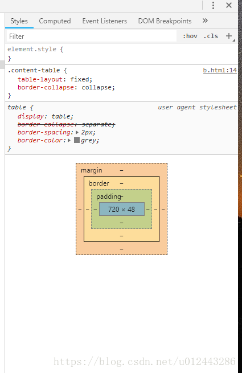
Task: Focus the Filter styles input field
Action: (x=92, y=36)
